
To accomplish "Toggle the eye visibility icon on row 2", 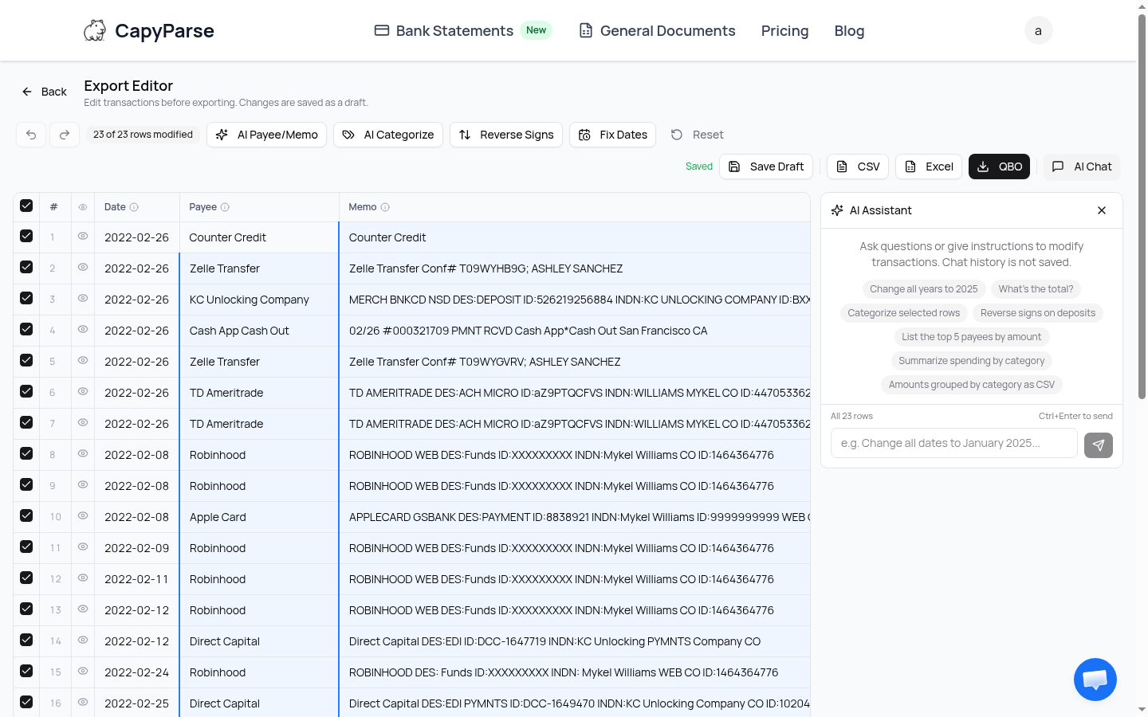I will point(82,268).
